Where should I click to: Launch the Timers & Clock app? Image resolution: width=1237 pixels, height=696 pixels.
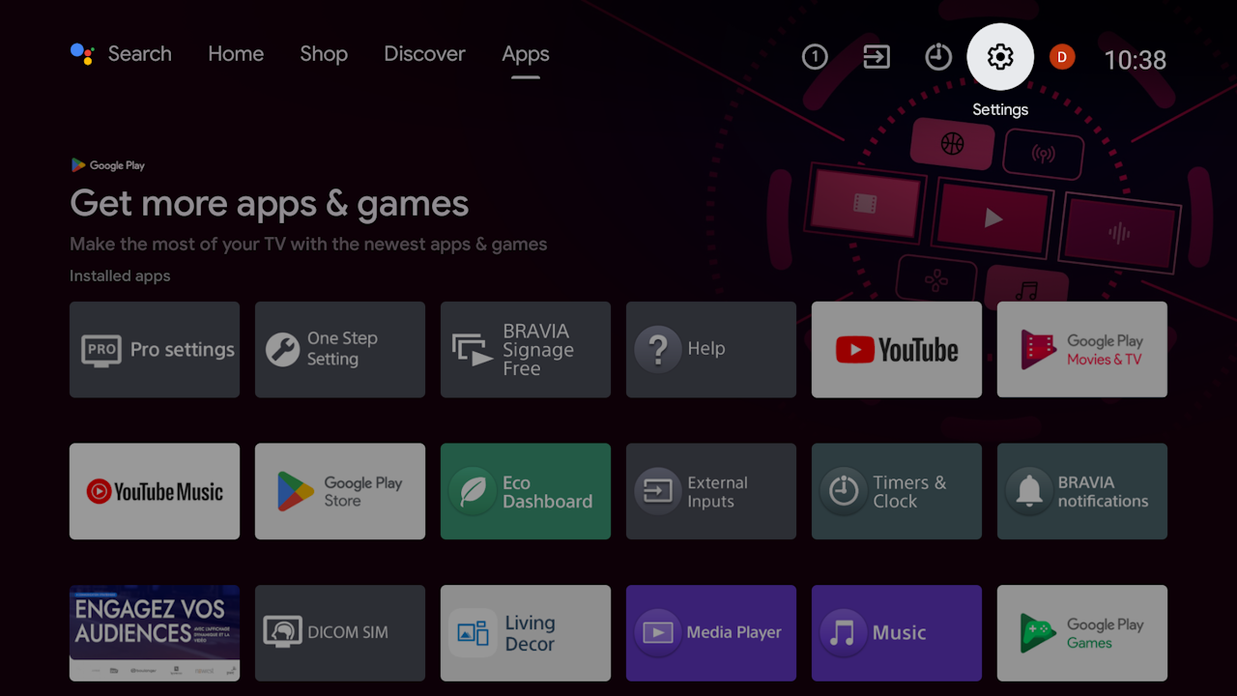coord(897,491)
